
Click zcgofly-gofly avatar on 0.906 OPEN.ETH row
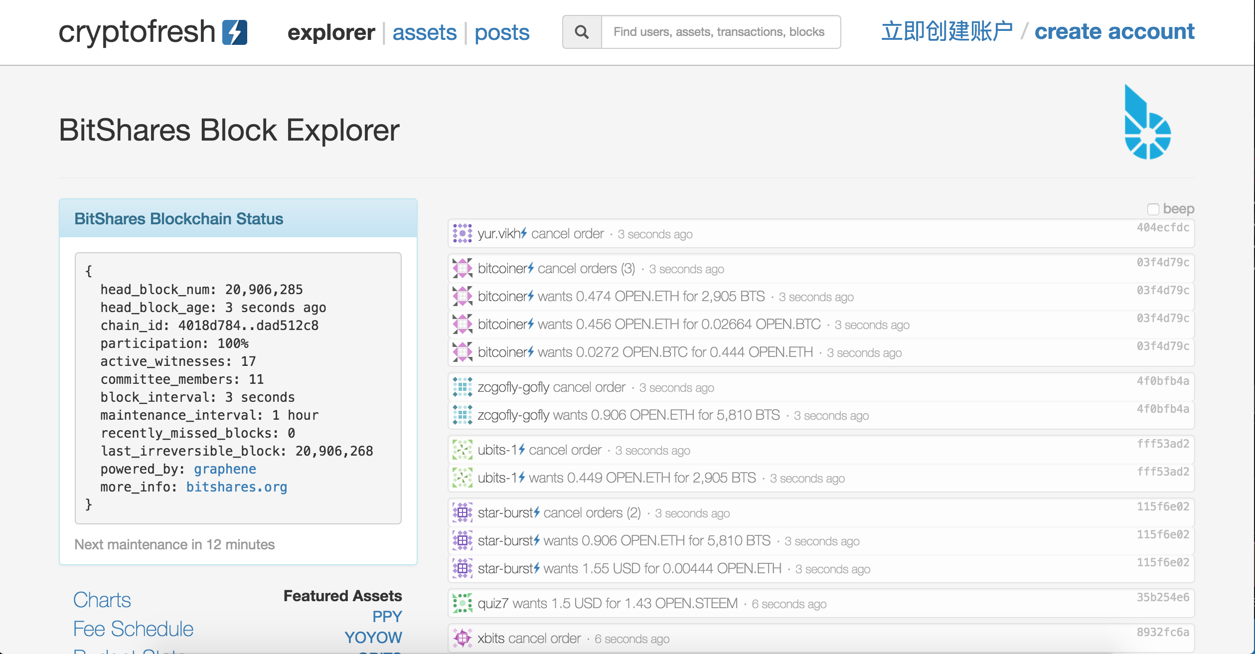tap(462, 415)
